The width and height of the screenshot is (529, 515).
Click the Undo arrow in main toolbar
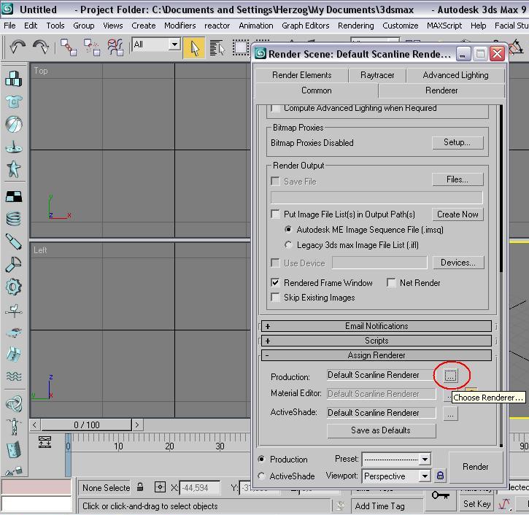point(18,47)
